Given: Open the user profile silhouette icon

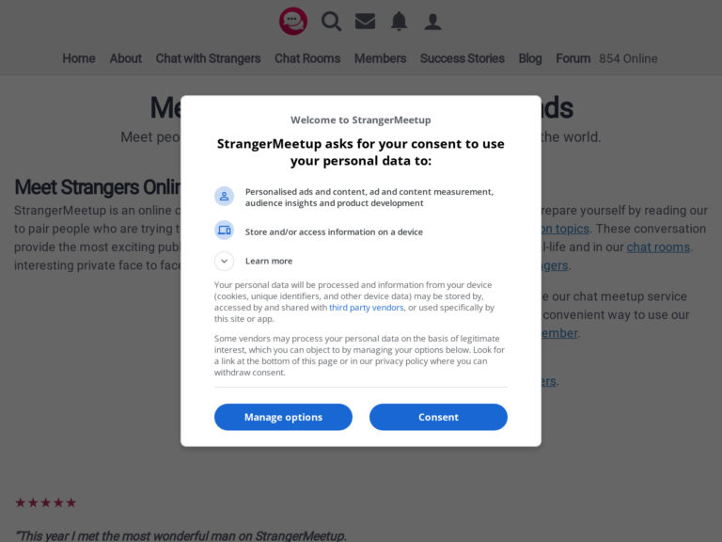Looking at the screenshot, I should pos(432,22).
